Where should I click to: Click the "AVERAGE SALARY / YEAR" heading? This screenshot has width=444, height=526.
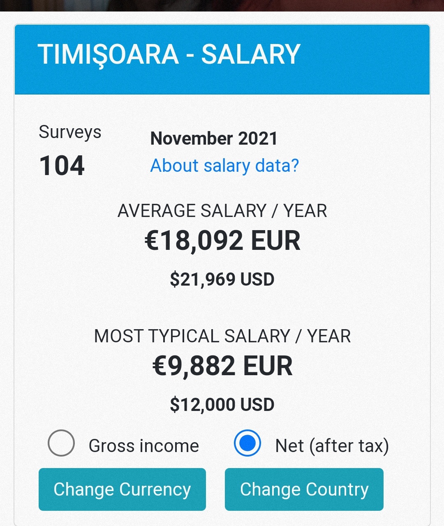click(222, 211)
